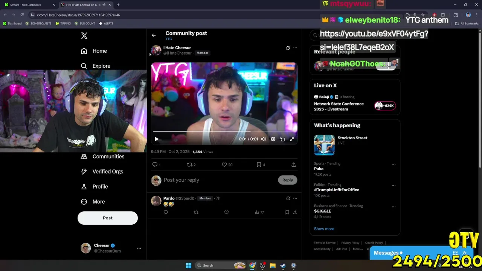
Task: Open Pardo's profile avatar
Action: 156,201
